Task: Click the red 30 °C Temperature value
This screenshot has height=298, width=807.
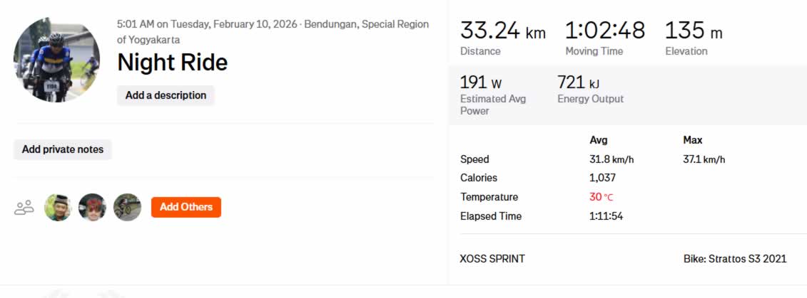Action: 601,197
